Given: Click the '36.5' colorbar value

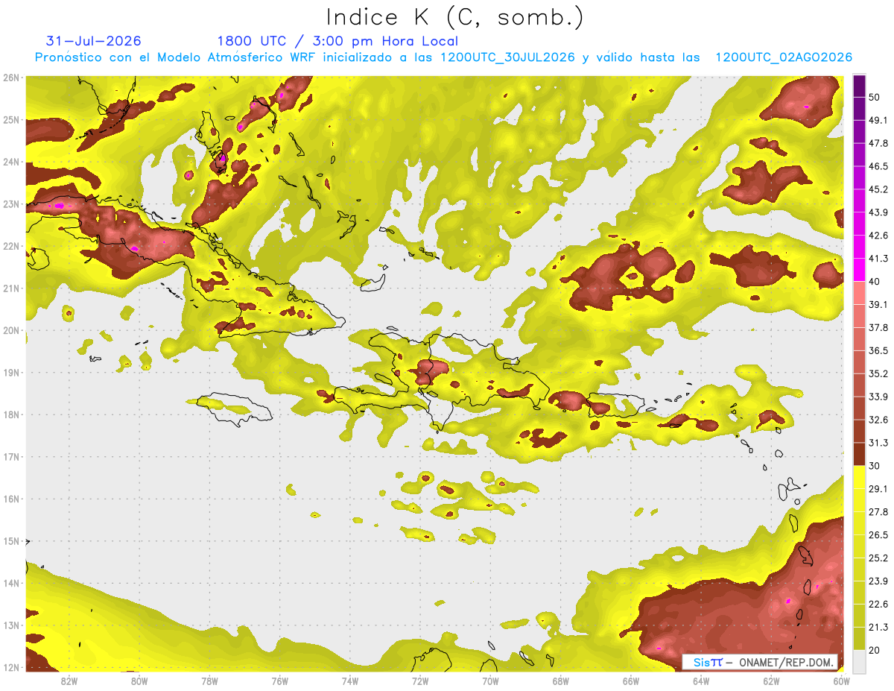Looking at the screenshot, I should point(878,350).
